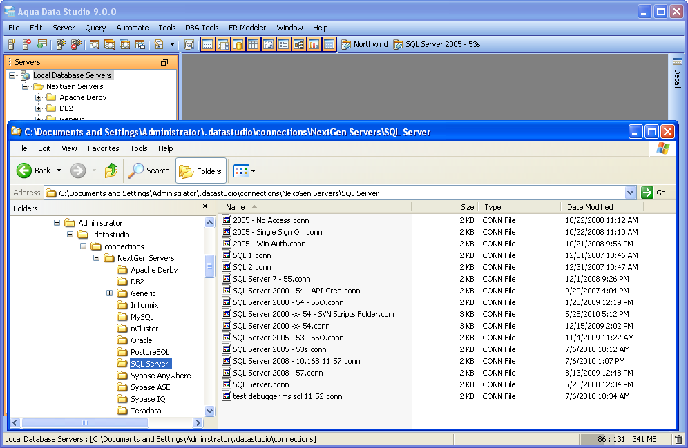Click the Windows flag logo in Explorer

pyautogui.click(x=663, y=148)
